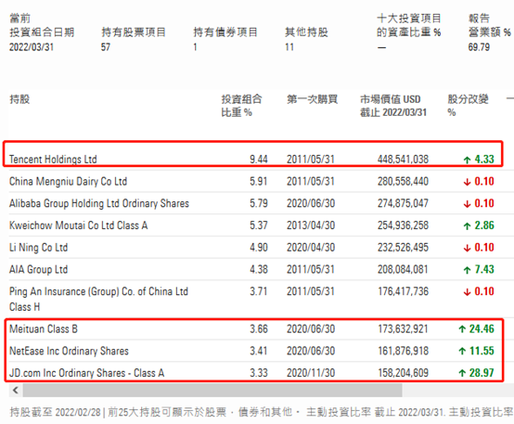Click the 股分改變 % column header

click(469, 106)
